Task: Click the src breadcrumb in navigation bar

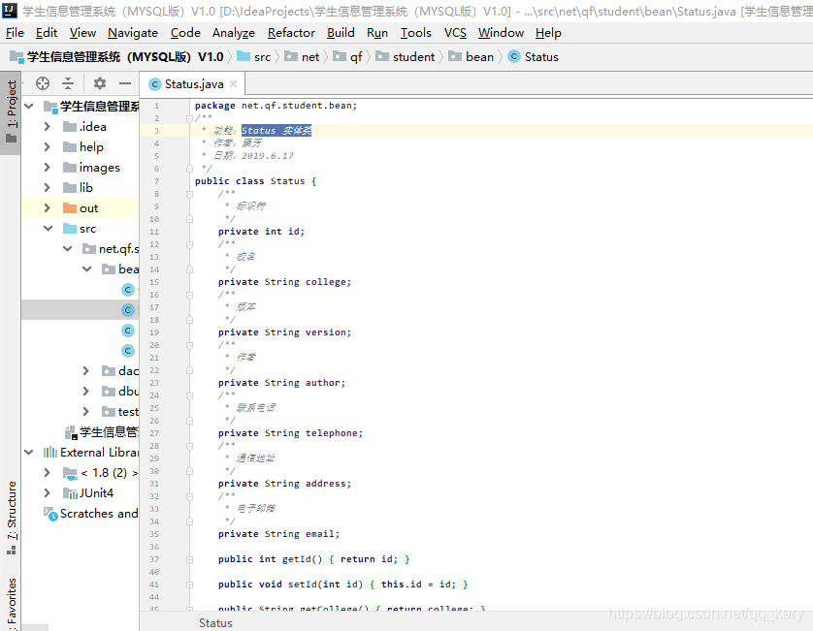Action: tap(254, 57)
